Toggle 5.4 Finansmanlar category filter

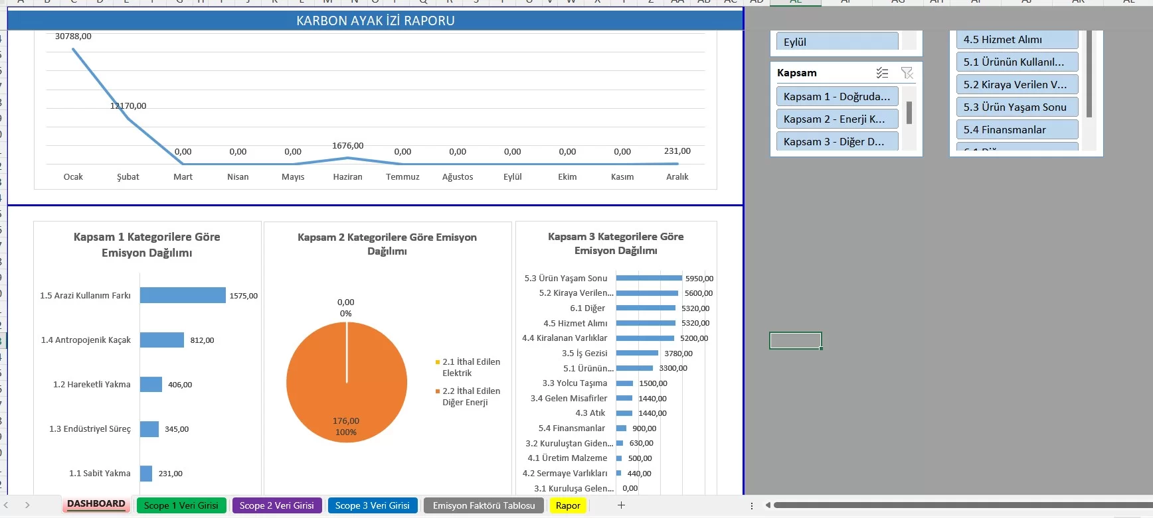point(1016,130)
